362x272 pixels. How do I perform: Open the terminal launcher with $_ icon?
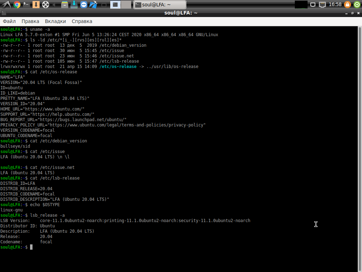pyautogui.click(x=26, y=5)
